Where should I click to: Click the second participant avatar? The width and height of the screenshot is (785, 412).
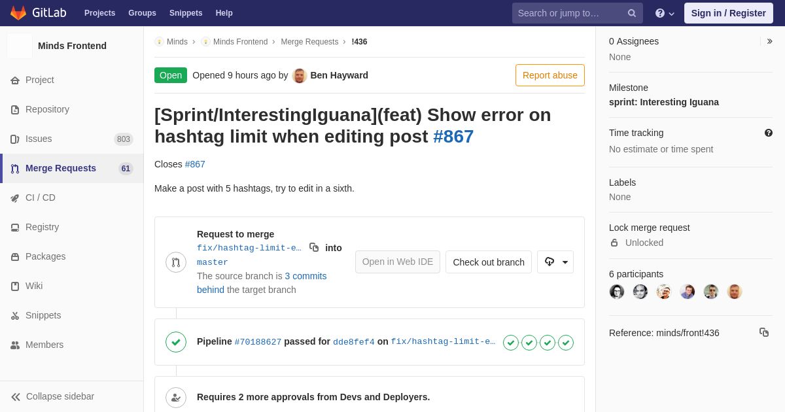640,292
